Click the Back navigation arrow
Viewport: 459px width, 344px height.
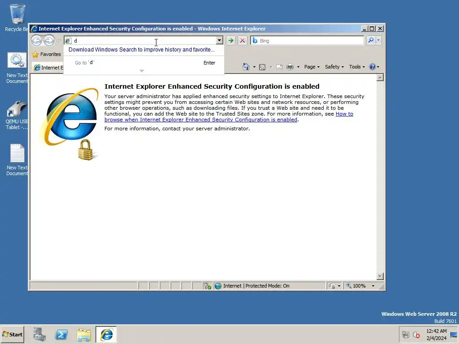click(37, 40)
